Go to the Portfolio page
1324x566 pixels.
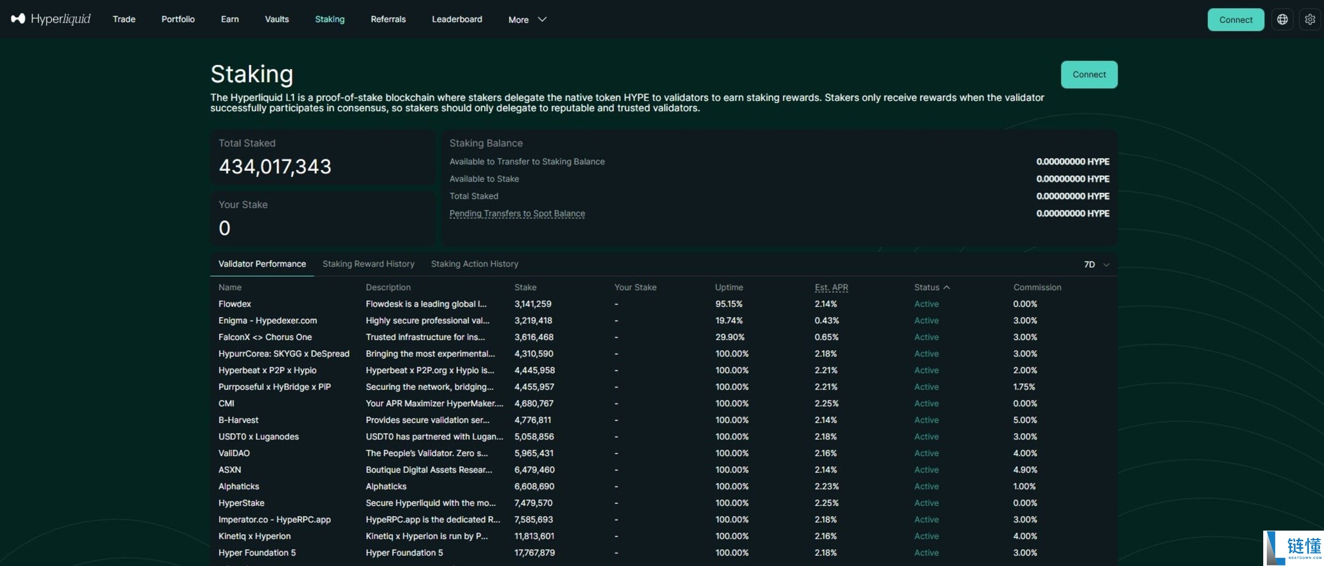[178, 19]
